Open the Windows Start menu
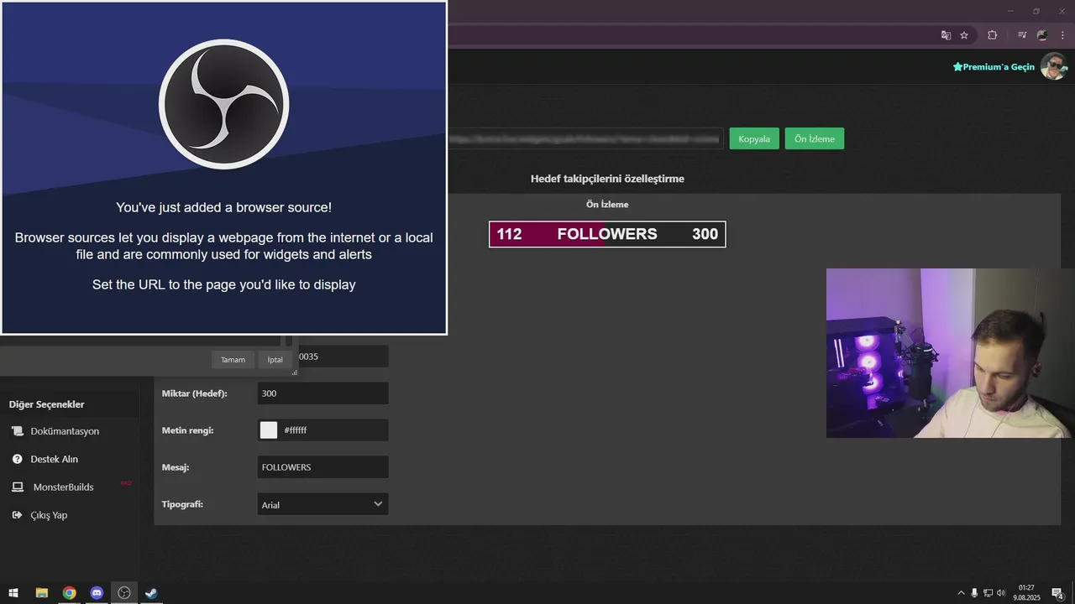1075x604 pixels. [x=13, y=593]
